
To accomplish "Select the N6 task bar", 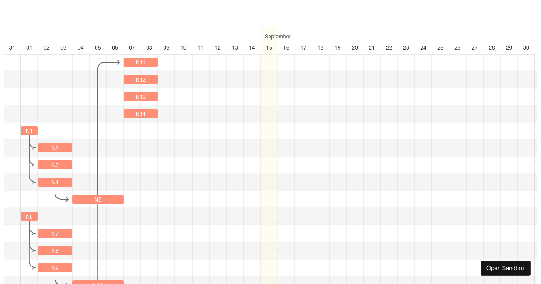I will [29, 216].
